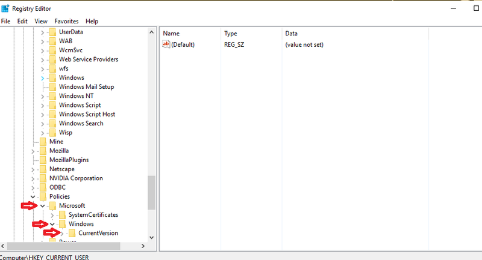482x260 pixels.
Task: Click the Policies folder icon
Action: (43, 196)
